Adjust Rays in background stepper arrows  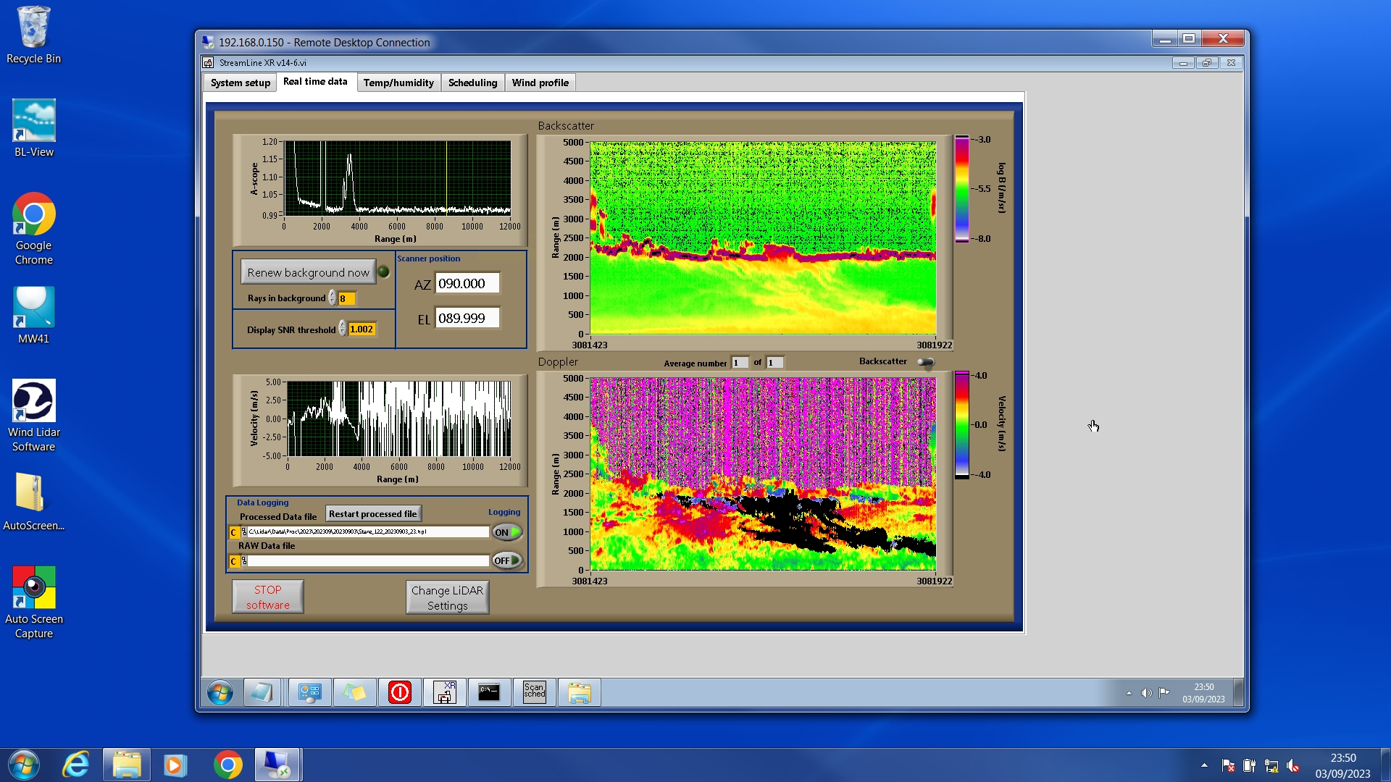click(x=333, y=298)
